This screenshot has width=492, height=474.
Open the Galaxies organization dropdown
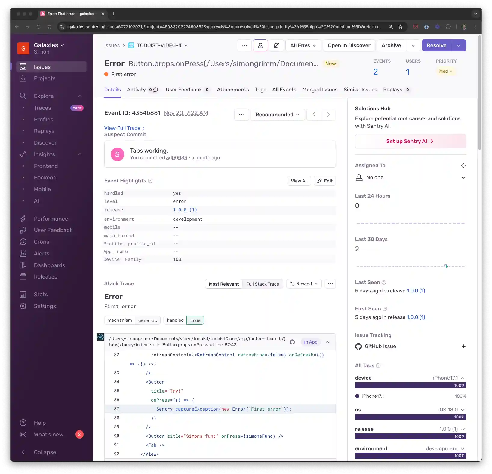tap(49, 45)
